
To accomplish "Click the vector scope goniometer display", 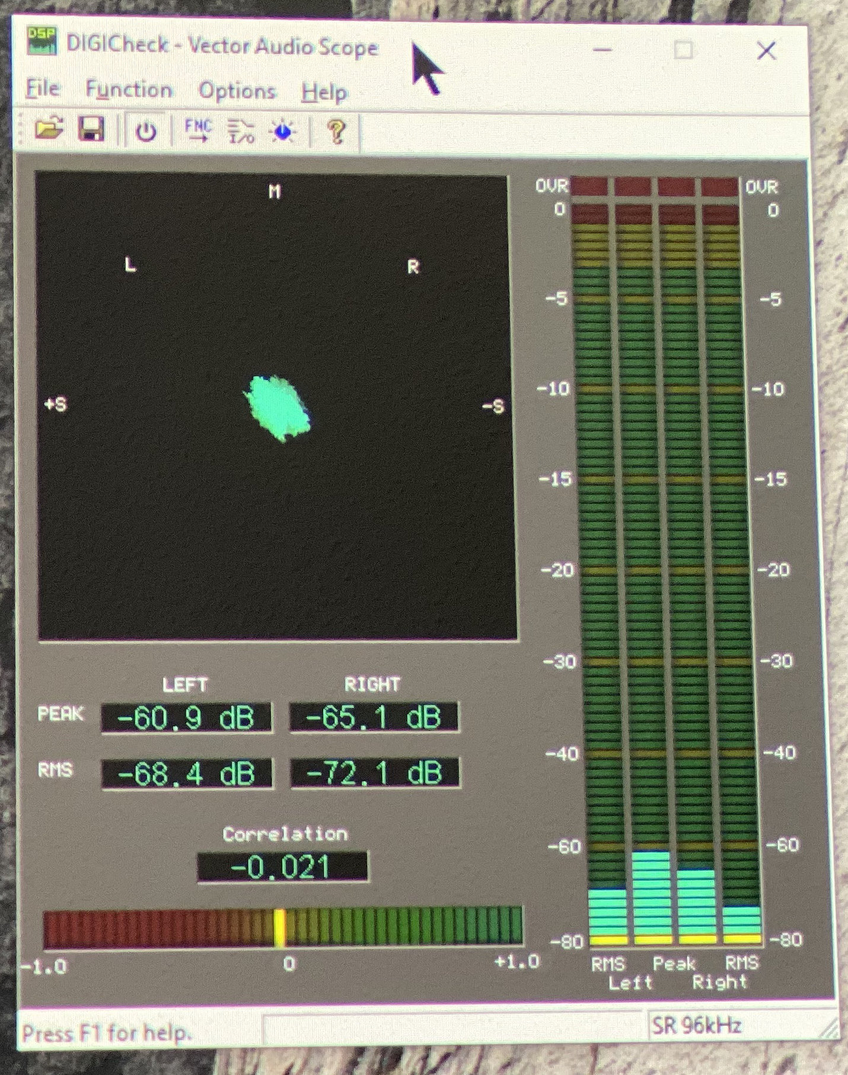I will (276, 407).
